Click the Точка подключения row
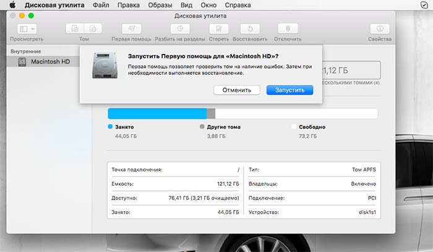This screenshot has height=252, width=433. pyautogui.click(x=175, y=170)
